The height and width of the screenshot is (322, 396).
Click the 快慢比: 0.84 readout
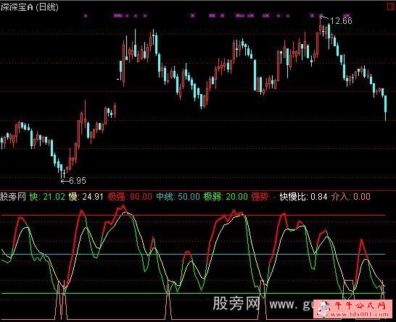pyautogui.click(x=303, y=197)
